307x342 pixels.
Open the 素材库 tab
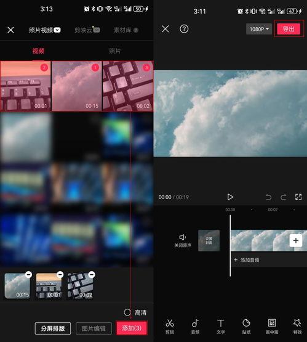126,30
